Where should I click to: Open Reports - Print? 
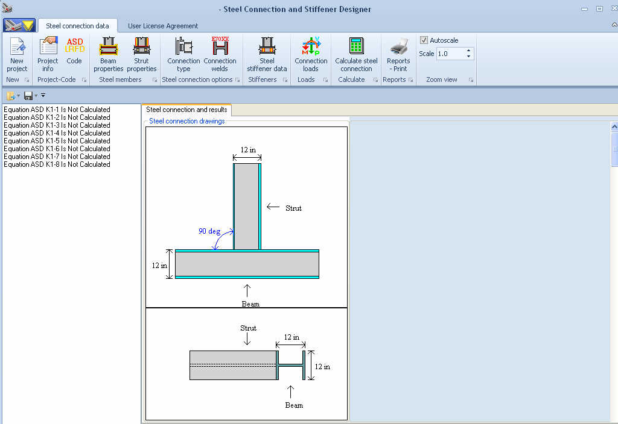[x=398, y=54]
